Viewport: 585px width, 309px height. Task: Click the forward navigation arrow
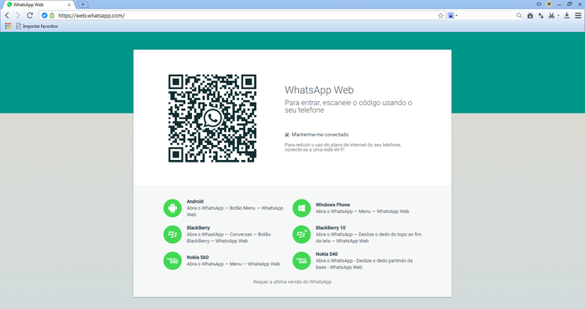coord(18,16)
